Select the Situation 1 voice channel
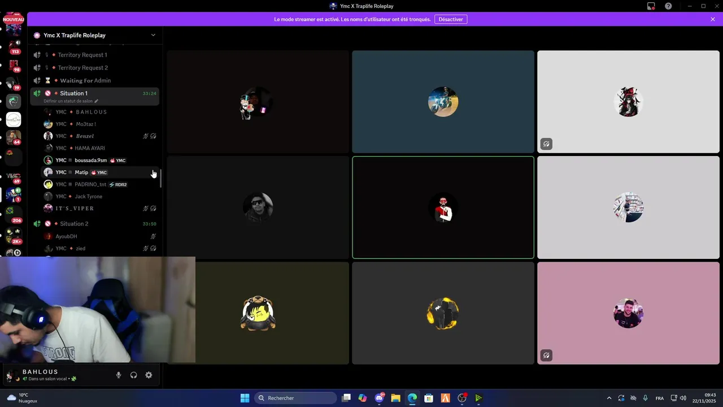Image resolution: width=723 pixels, height=407 pixels. 95,96
